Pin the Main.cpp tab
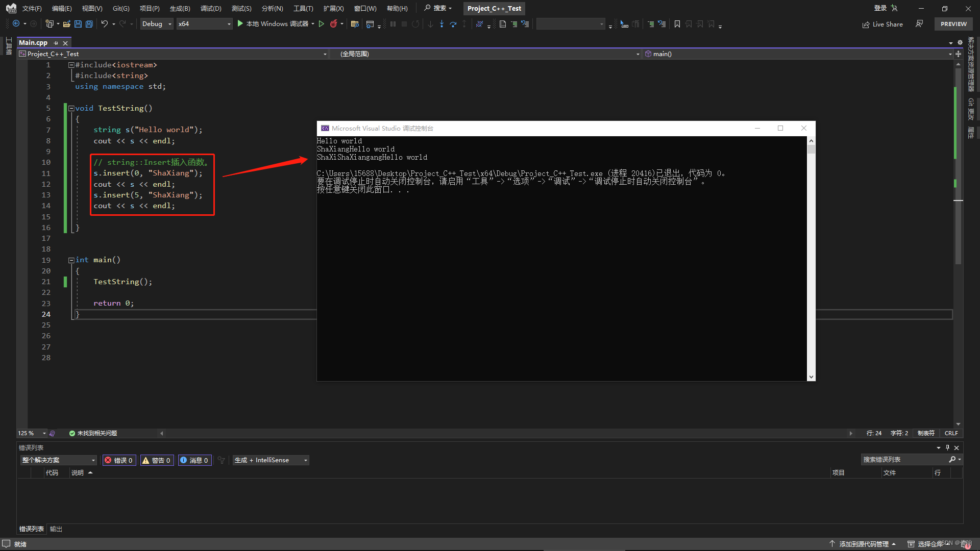The image size is (980, 551). (56, 43)
